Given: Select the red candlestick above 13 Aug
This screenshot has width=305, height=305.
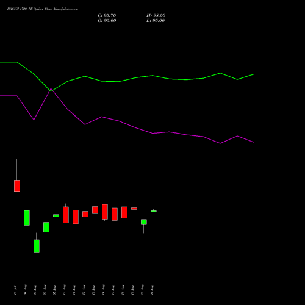Looking at the screenshot, I should tap(95, 210).
